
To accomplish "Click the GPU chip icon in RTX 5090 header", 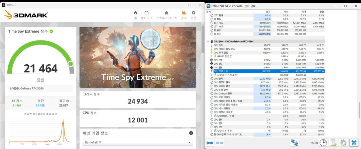I will click(212, 42).
